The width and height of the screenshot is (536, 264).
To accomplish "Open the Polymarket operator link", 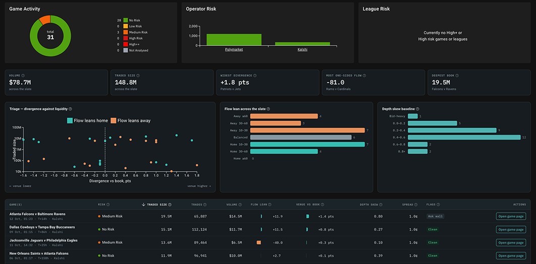I will click(x=234, y=49).
